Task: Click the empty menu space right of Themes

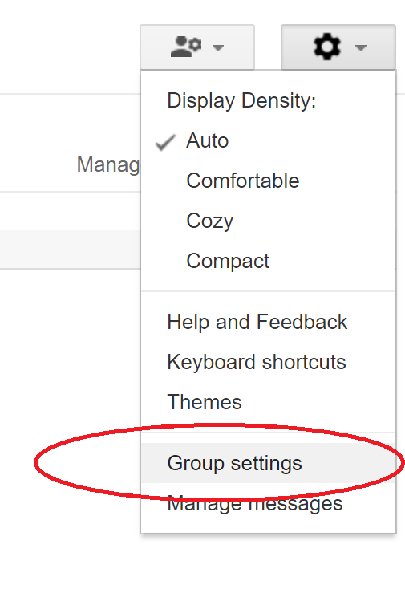Action: click(x=318, y=402)
